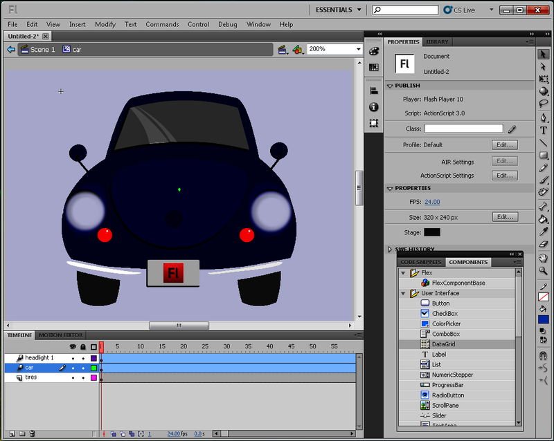
Task: Open the Info panel icon
Action: point(374,107)
